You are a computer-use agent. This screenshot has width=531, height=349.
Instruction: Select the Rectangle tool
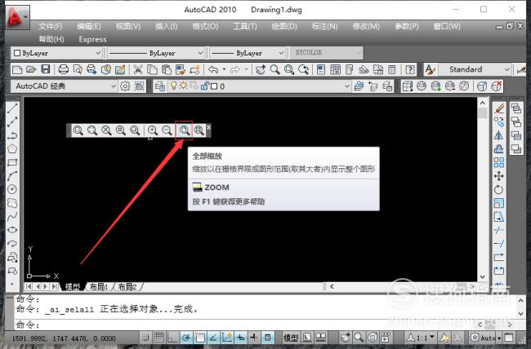(12, 162)
